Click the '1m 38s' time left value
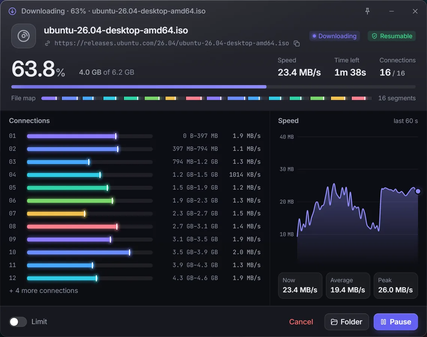The image size is (427, 337). tap(350, 72)
